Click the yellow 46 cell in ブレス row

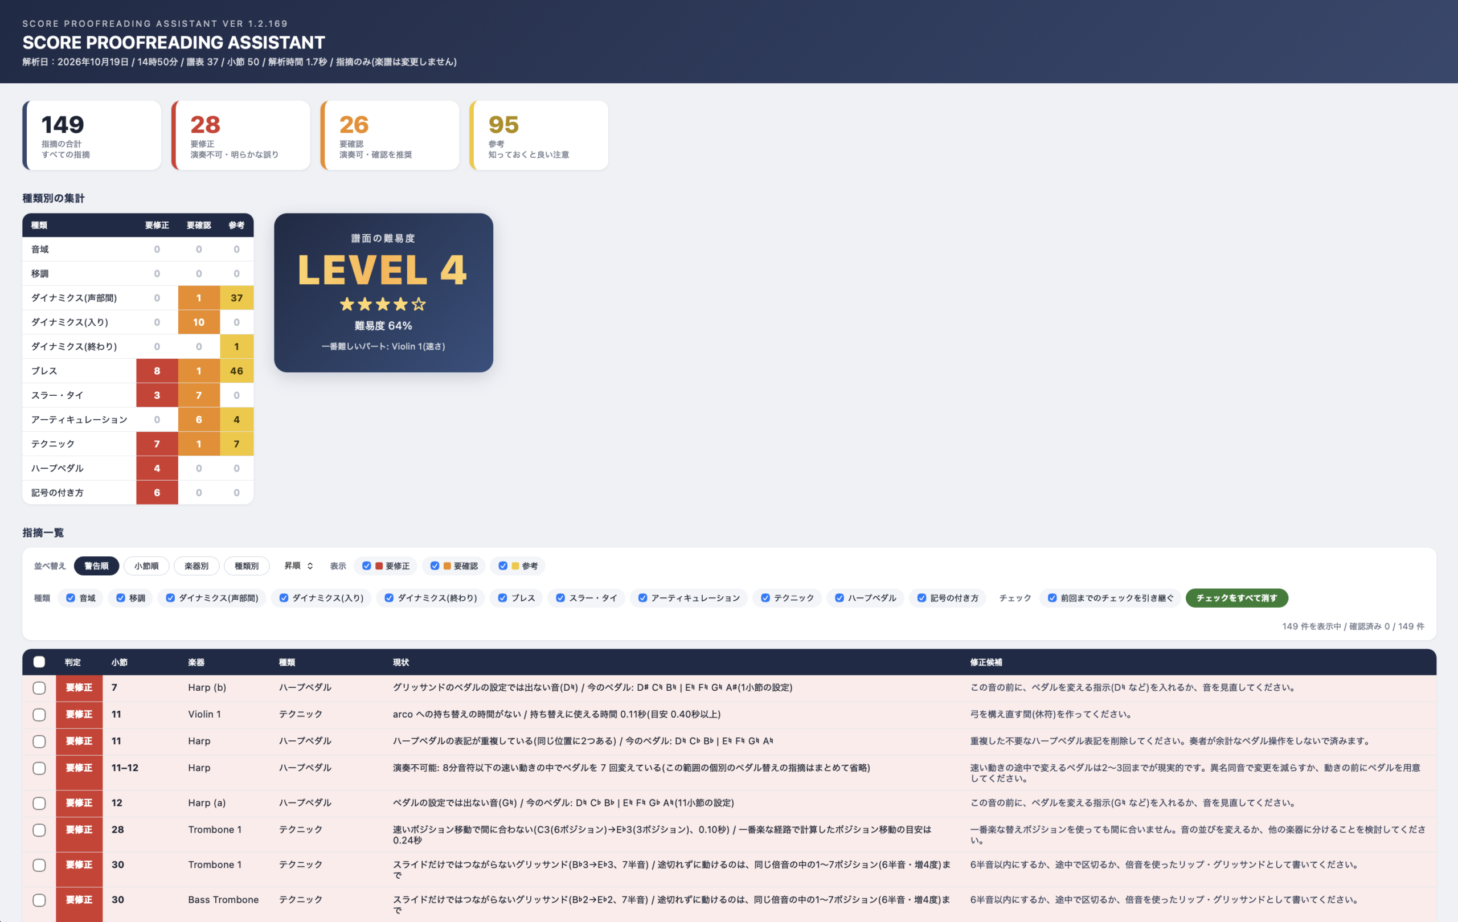point(237,371)
